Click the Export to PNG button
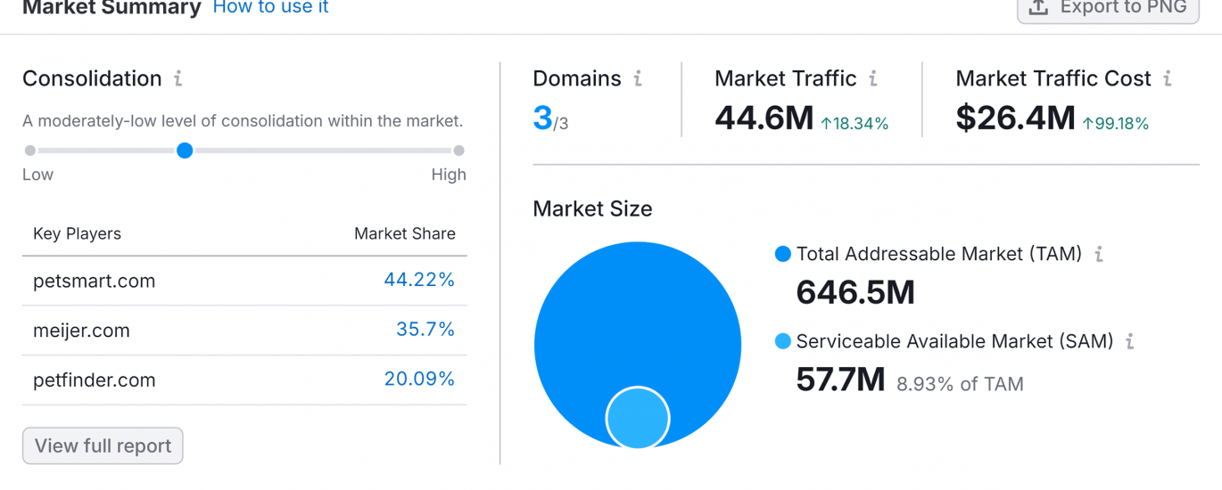The height and width of the screenshot is (490, 1222). [1109, 9]
